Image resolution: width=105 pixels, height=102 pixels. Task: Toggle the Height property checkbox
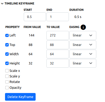click(7, 63)
